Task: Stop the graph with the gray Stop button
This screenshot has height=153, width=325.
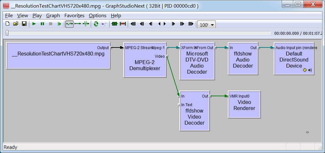Action: click(51, 24)
